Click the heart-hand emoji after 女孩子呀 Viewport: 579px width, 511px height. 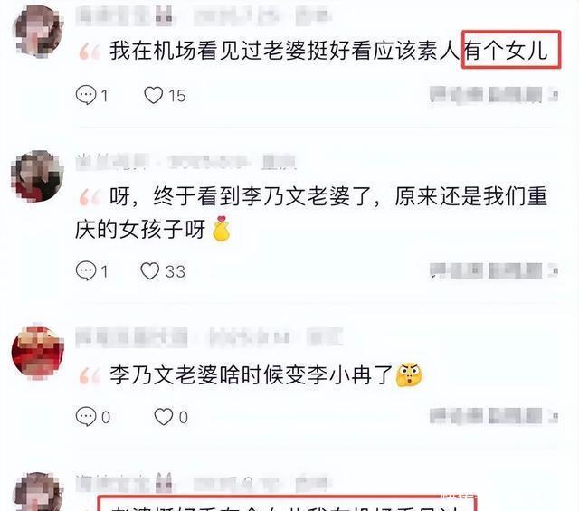click(x=221, y=229)
